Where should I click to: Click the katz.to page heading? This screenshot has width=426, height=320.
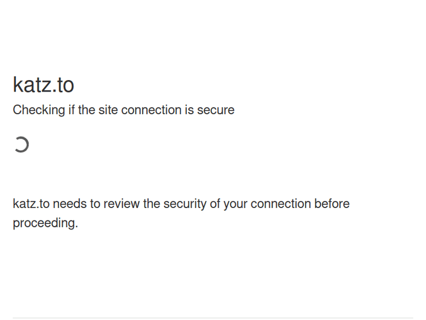43,85
